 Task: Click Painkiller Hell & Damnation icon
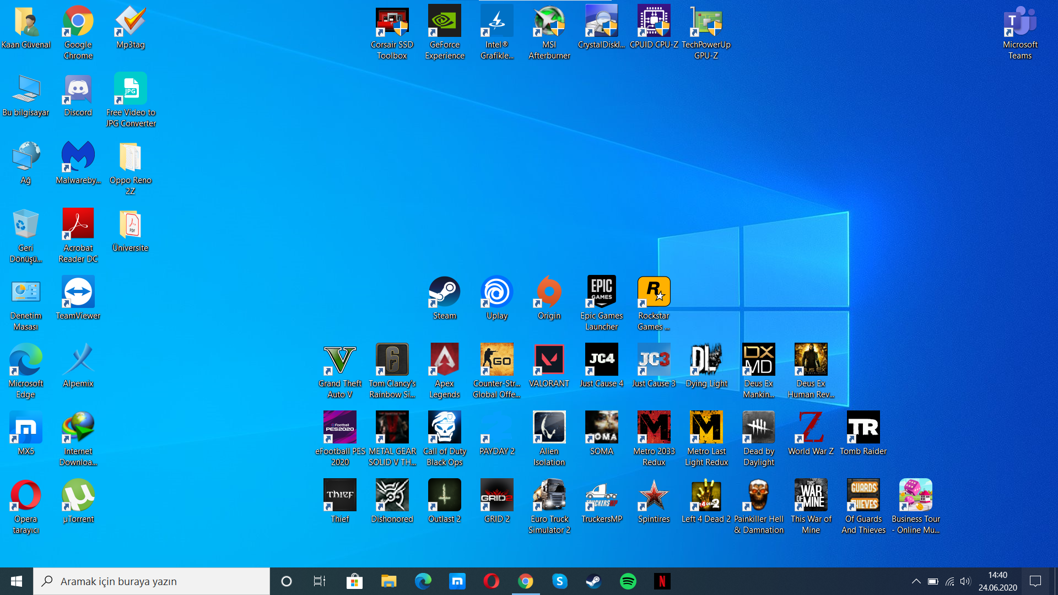758,507
